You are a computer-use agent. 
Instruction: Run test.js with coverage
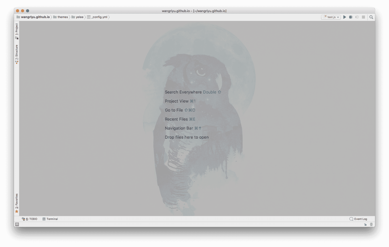(357, 17)
